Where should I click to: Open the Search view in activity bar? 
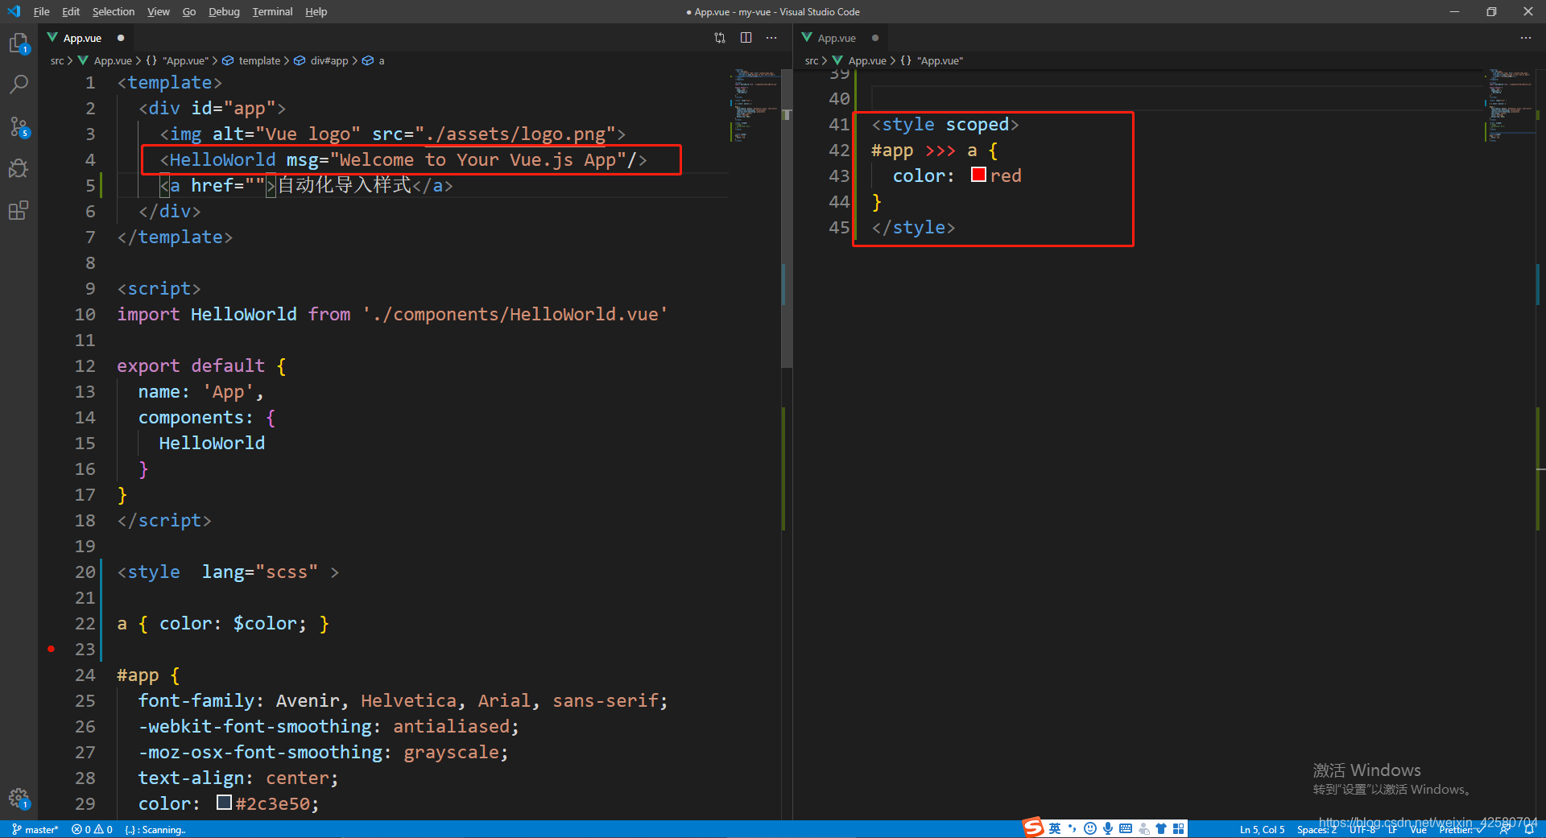pyautogui.click(x=19, y=85)
